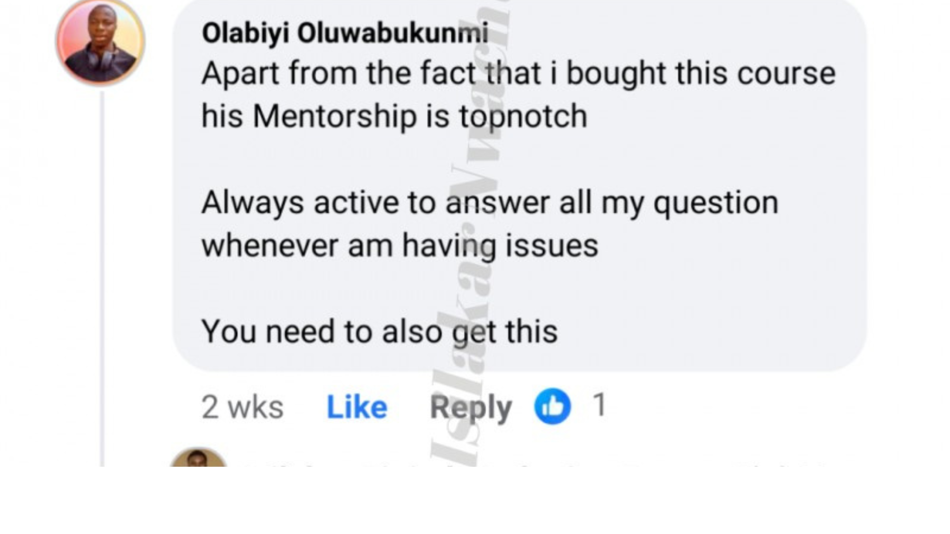The height and width of the screenshot is (534, 950).
Task: Click the sentence 'You need to also get this'
Action: point(380,331)
